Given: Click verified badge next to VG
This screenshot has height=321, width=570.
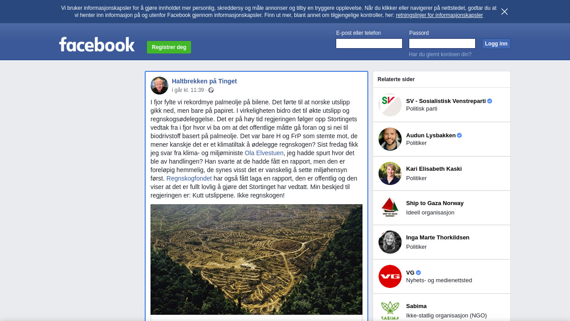Looking at the screenshot, I should 419,273.
